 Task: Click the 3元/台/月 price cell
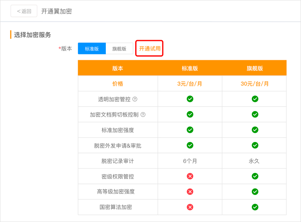pyautogui.click(x=190, y=83)
